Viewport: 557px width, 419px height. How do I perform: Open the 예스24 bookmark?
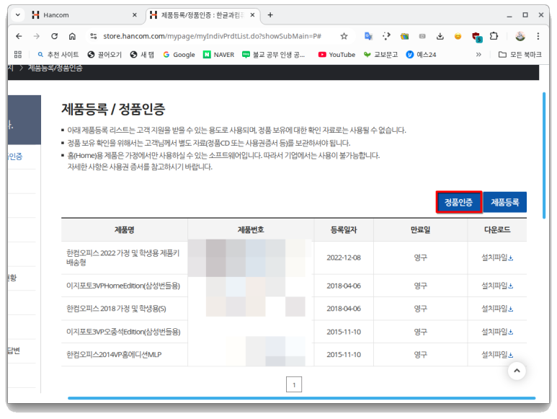(421, 54)
